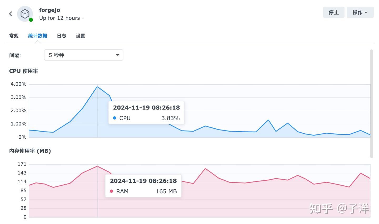Screen dimensions: 379x224
Task: Switch to the 设置 tab
Action: (80, 36)
